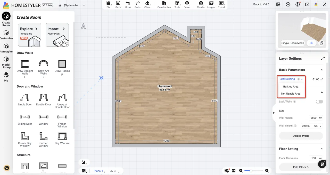330x175 pixels.
Task: Toggle the Lock Walls switch
Action: 319,102
